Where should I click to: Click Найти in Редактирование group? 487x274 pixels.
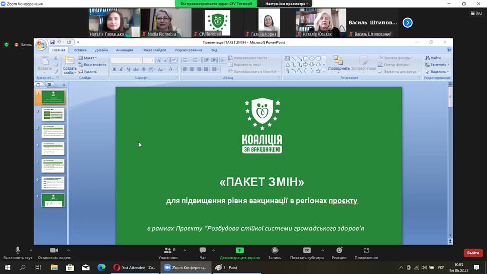[433, 58]
